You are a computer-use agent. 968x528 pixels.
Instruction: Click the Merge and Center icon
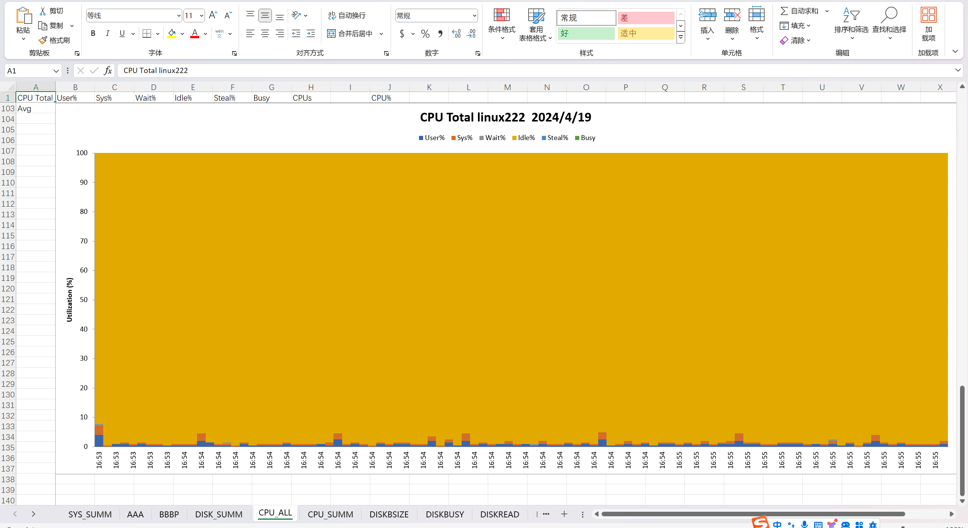click(x=332, y=34)
